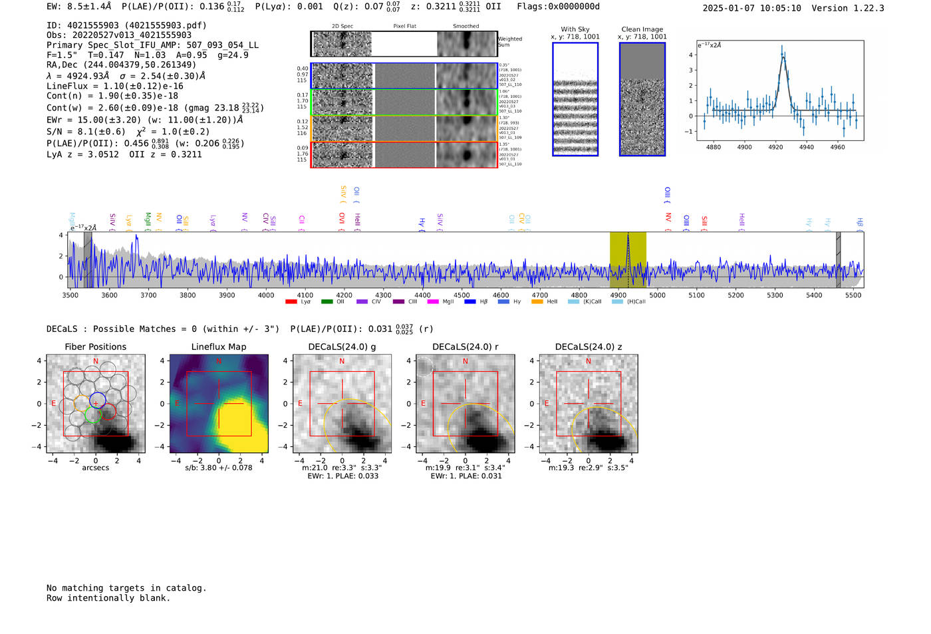
Task: Open the Lineflux Map panel
Action: (x=219, y=404)
